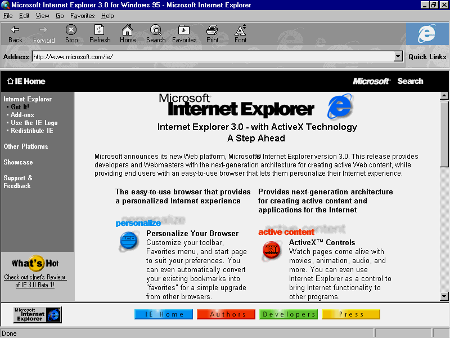Click the IE window icon in title bar
Image resolution: width=450 pixels, height=338 pixels.
pos(5,5)
